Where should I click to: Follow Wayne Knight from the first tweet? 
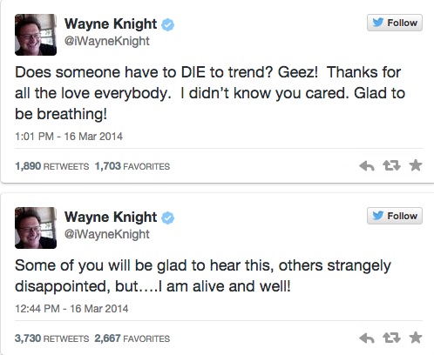(x=395, y=23)
